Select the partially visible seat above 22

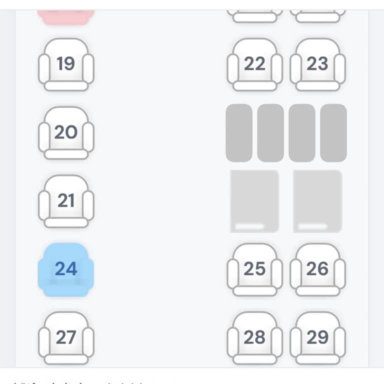tap(254, 16)
